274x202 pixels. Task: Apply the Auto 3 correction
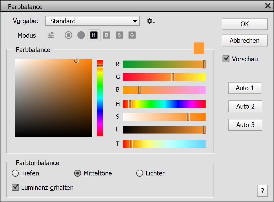point(245,125)
